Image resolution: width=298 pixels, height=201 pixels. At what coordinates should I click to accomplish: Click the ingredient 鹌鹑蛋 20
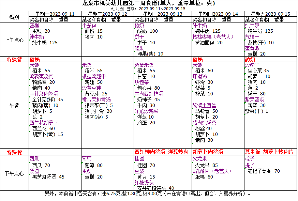[x=43, y=82]
